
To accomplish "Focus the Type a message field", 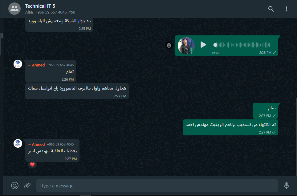I will (x=157, y=186).
